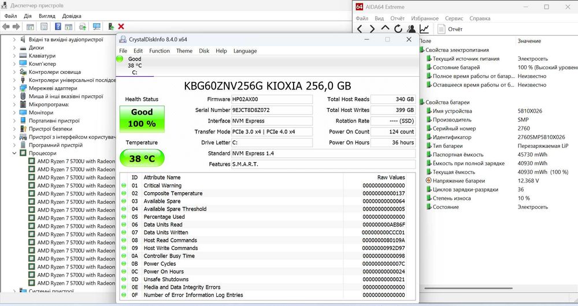This screenshot has height=306, width=578.
Task: Click the add driver green-arrow icon
Action: click(x=110, y=27)
